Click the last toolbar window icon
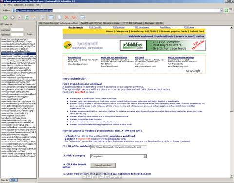 coord(82,17)
